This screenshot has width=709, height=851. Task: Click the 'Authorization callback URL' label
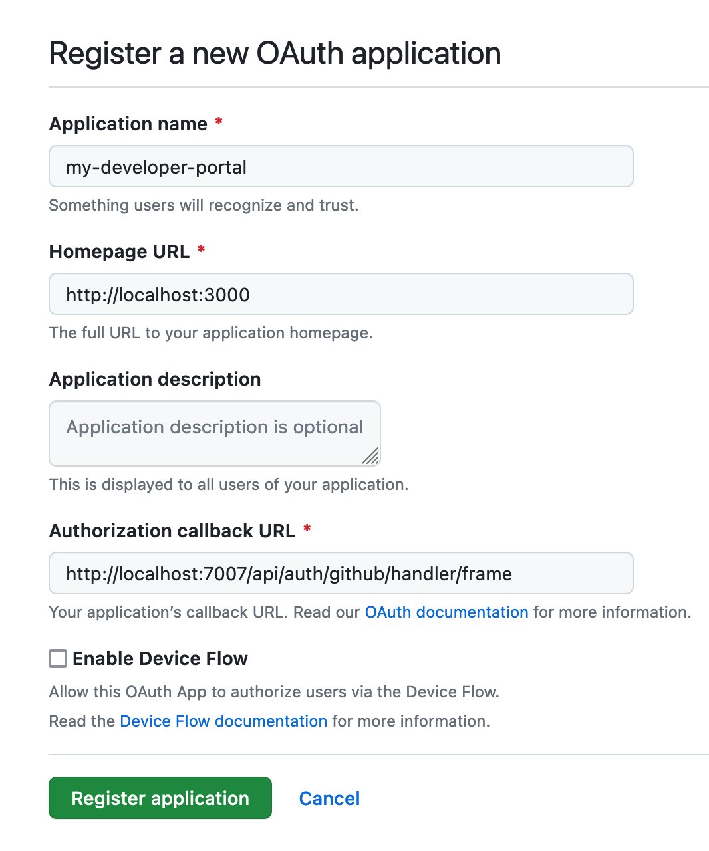click(x=172, y=531)
